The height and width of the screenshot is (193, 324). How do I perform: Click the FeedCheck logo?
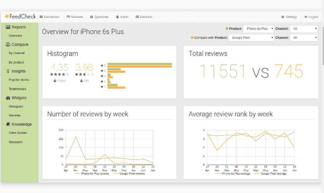[20, 16]
